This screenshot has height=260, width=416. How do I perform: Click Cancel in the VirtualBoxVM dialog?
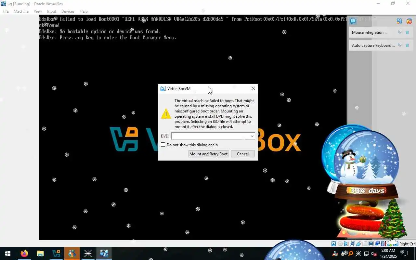[x=243, y=154]
